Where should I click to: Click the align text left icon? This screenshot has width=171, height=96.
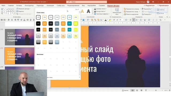[x=131, y=20]
